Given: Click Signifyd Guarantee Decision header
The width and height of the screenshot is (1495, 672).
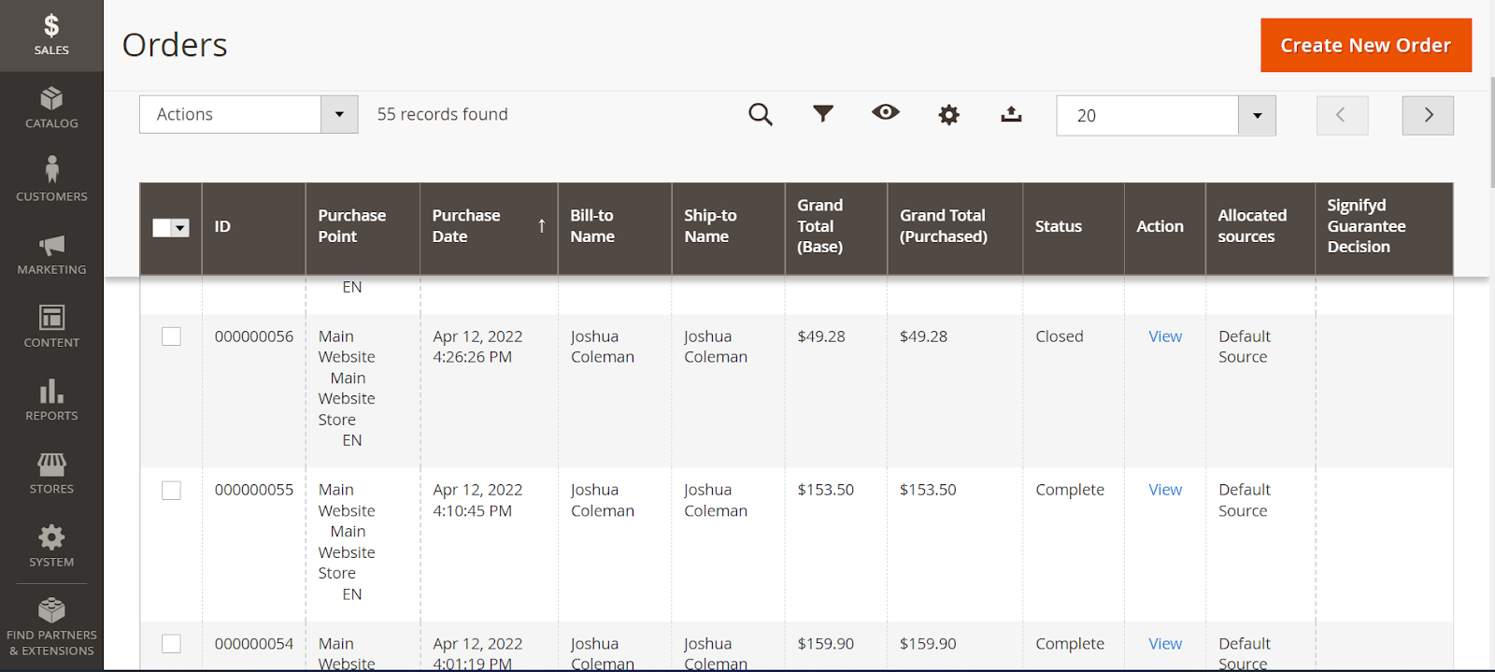Looking at the screenshot, I should point(1384,227).
